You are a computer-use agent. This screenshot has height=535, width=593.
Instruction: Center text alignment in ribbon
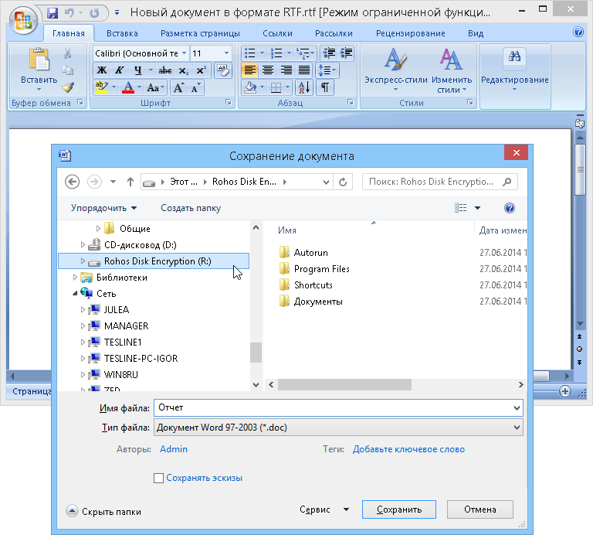268,70
